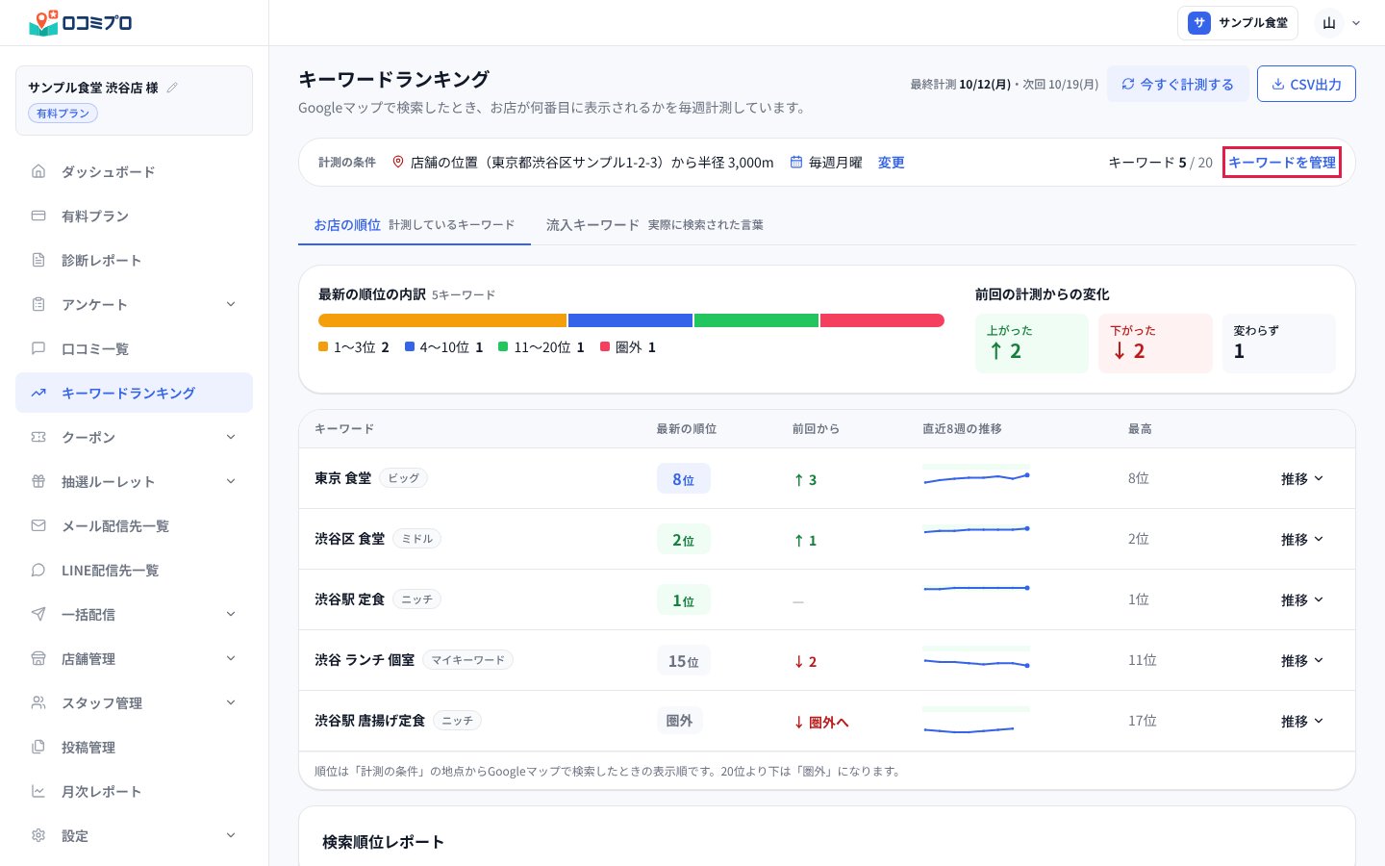Image resolution: width=1385 pixels, height=866 pixels.
Task: Click the orange 1〜3位 segment of the bar
Action: [442, 320]
